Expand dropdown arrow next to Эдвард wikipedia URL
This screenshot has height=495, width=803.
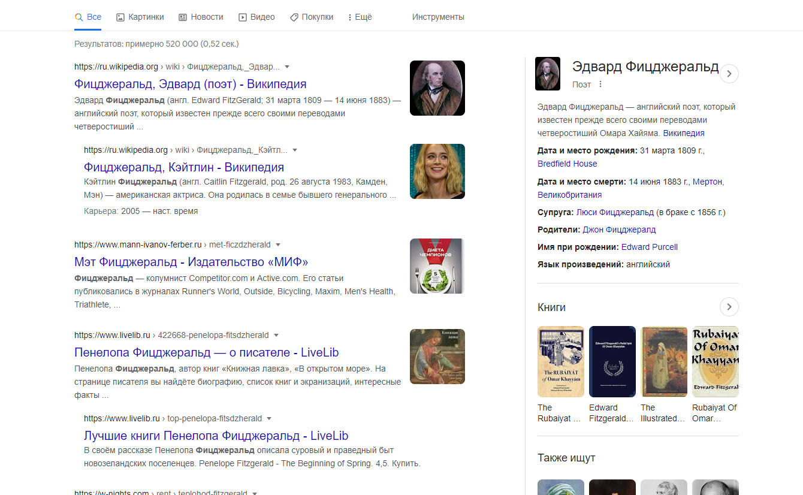click(287, 67)
